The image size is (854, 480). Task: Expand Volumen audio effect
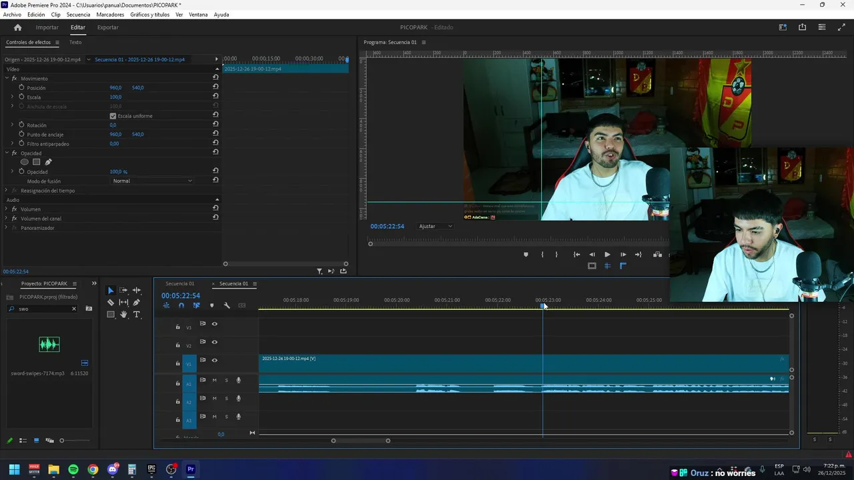click(x=7, y=209)
